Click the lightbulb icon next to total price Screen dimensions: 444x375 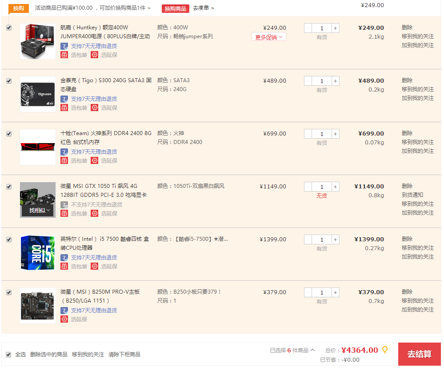click(x=385, y=350)
